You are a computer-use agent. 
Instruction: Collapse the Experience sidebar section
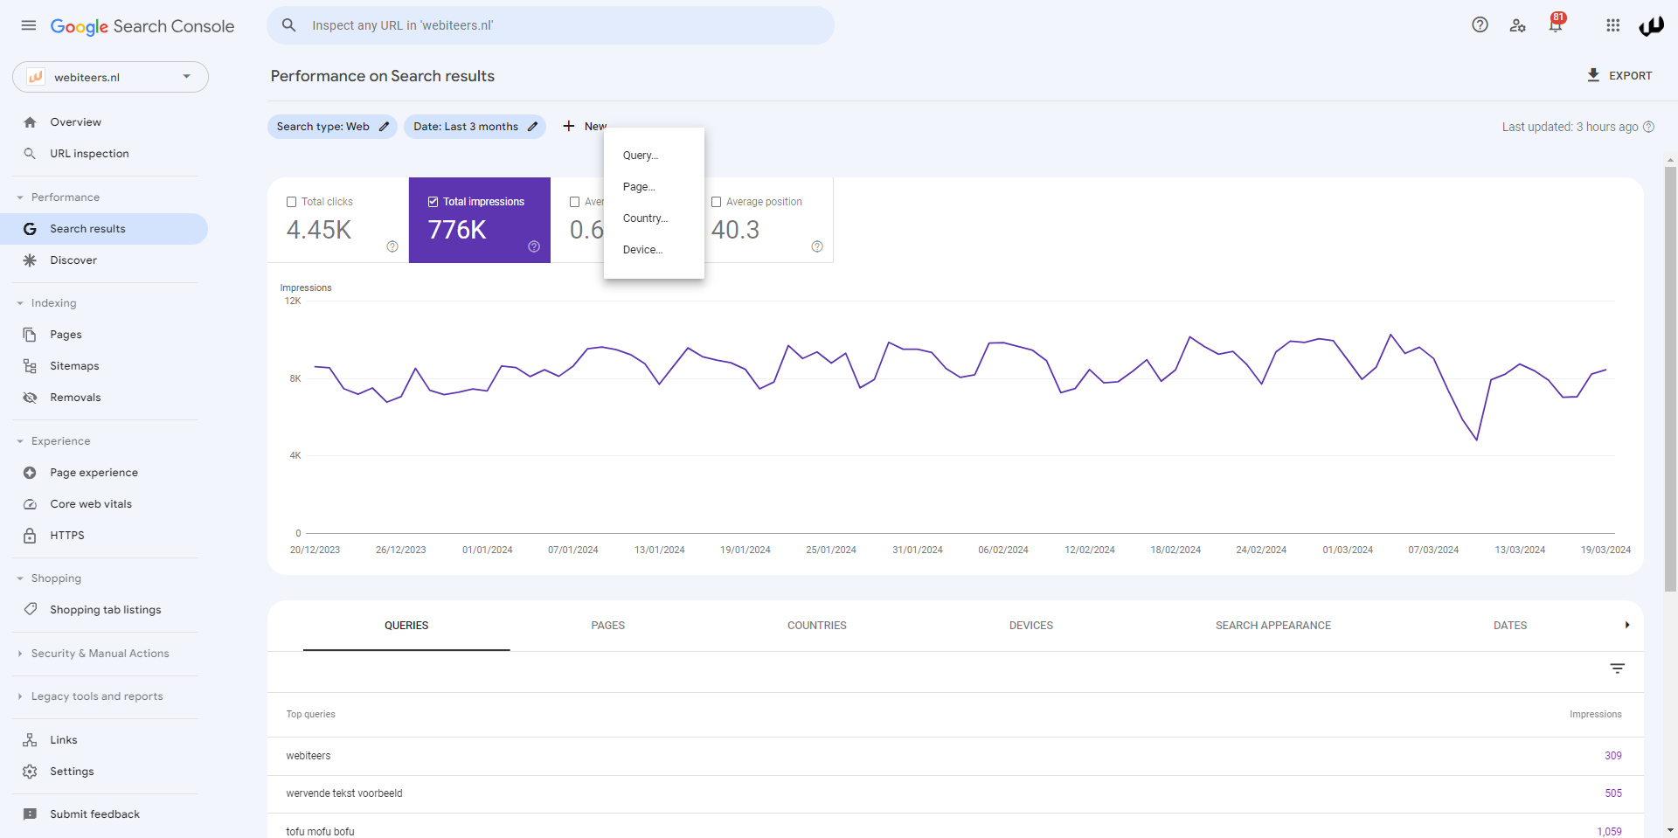tap(20, 441)
